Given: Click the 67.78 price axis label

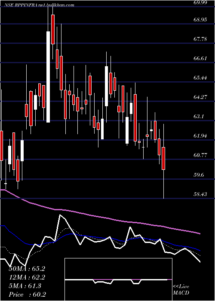Looking at the screenshot, I should click(200, 39).
